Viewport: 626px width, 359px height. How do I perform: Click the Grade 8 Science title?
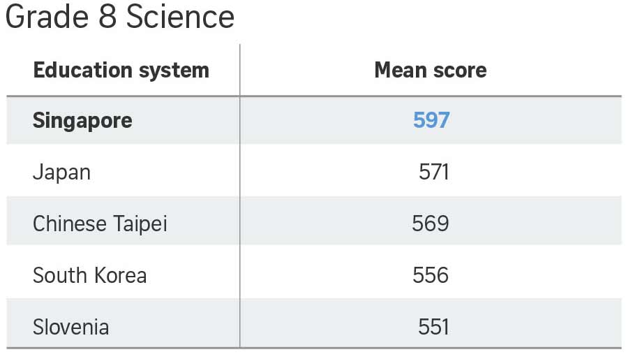119,17
